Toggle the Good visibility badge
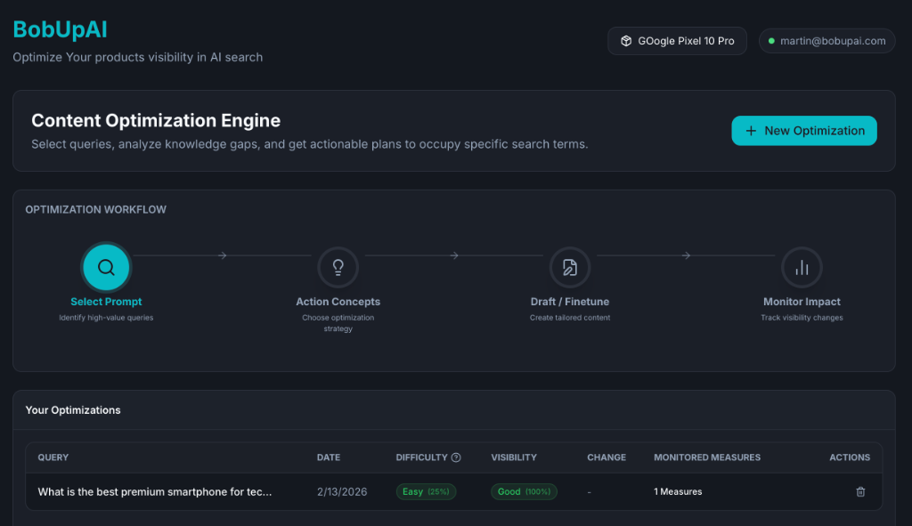The width and height of the screenshot is (912, 526). pyautogui.click(x=524, y=491)
